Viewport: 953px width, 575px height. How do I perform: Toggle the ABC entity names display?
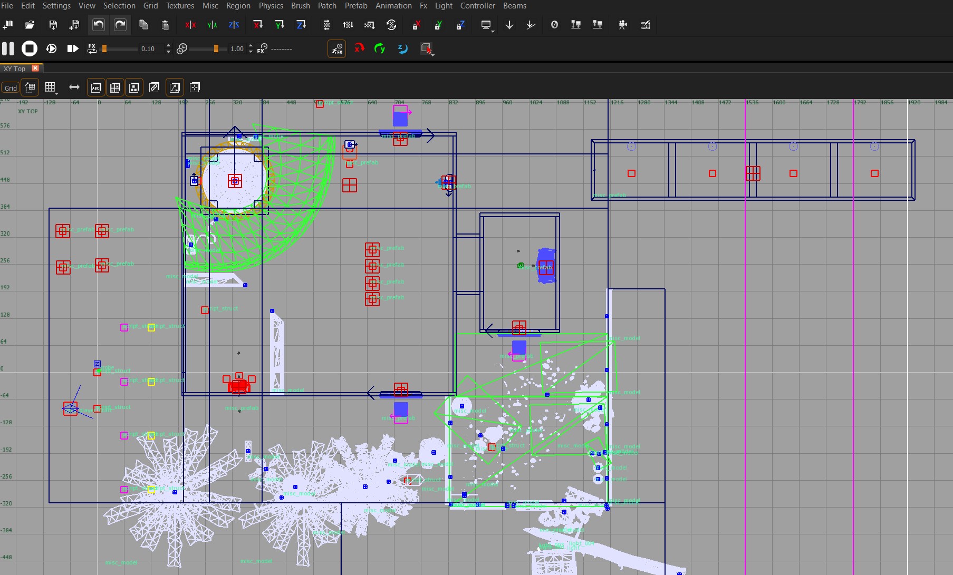point(96,87)
